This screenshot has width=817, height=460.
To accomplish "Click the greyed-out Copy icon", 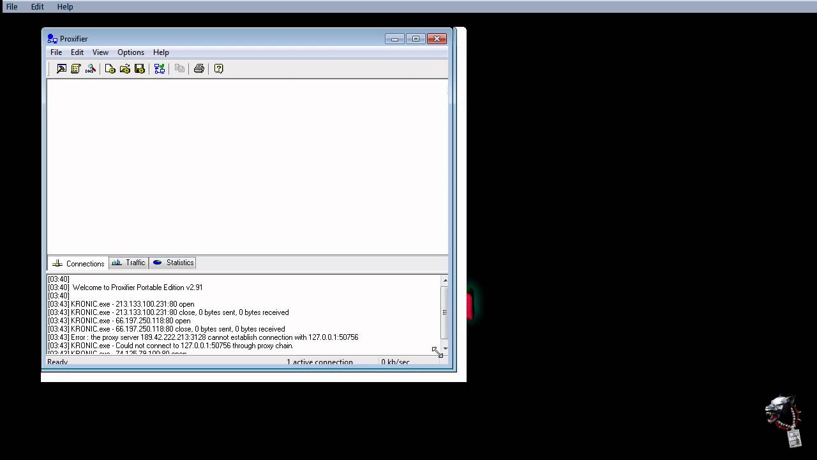I will click(179, 68).
